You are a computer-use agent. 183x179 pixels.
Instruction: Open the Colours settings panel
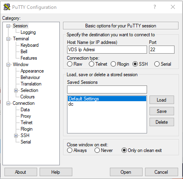(x=27, y=97)
